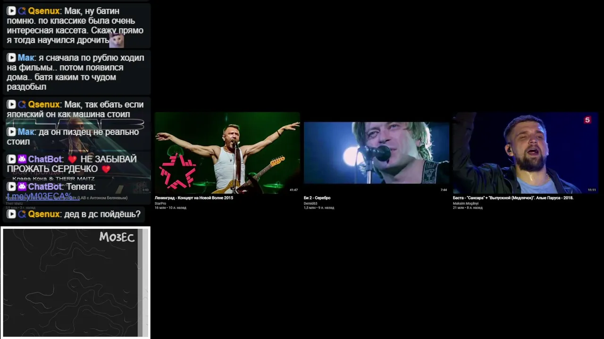Click YouTube badge on Мак's "по рублю ходил" message
This screenshot has height=339, width=604.
click(x=11, y=57)
